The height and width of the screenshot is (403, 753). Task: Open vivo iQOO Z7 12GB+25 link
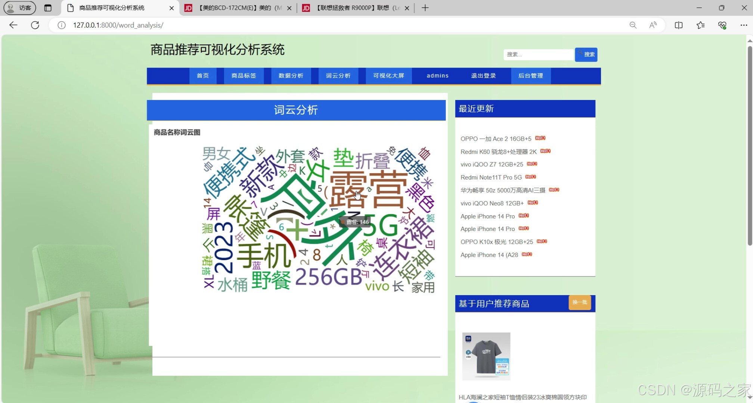pyautogui.click(x=492, y=165)
